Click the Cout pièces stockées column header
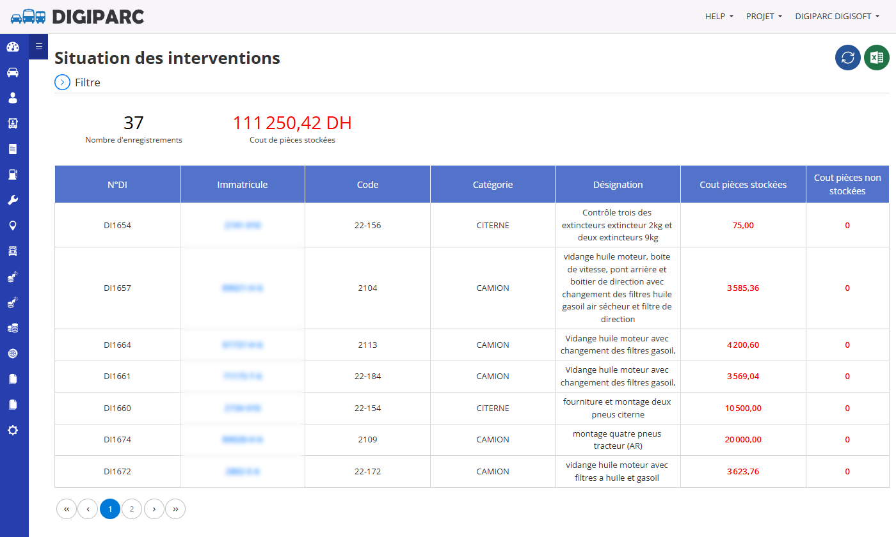 point(743,184)
